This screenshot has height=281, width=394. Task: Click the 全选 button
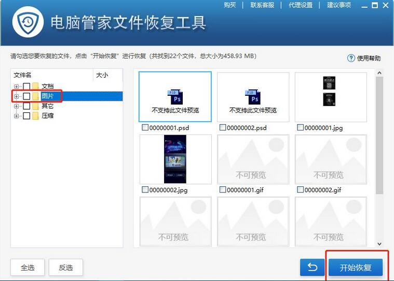(28, 268)
